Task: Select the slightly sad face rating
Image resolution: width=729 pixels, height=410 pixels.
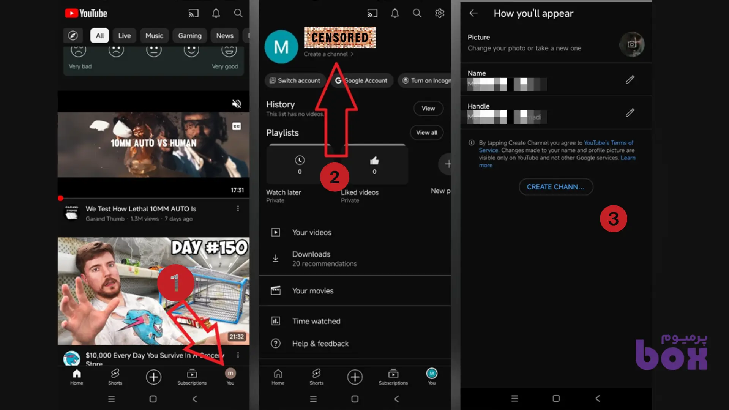Action: click(x=116, y=50)
